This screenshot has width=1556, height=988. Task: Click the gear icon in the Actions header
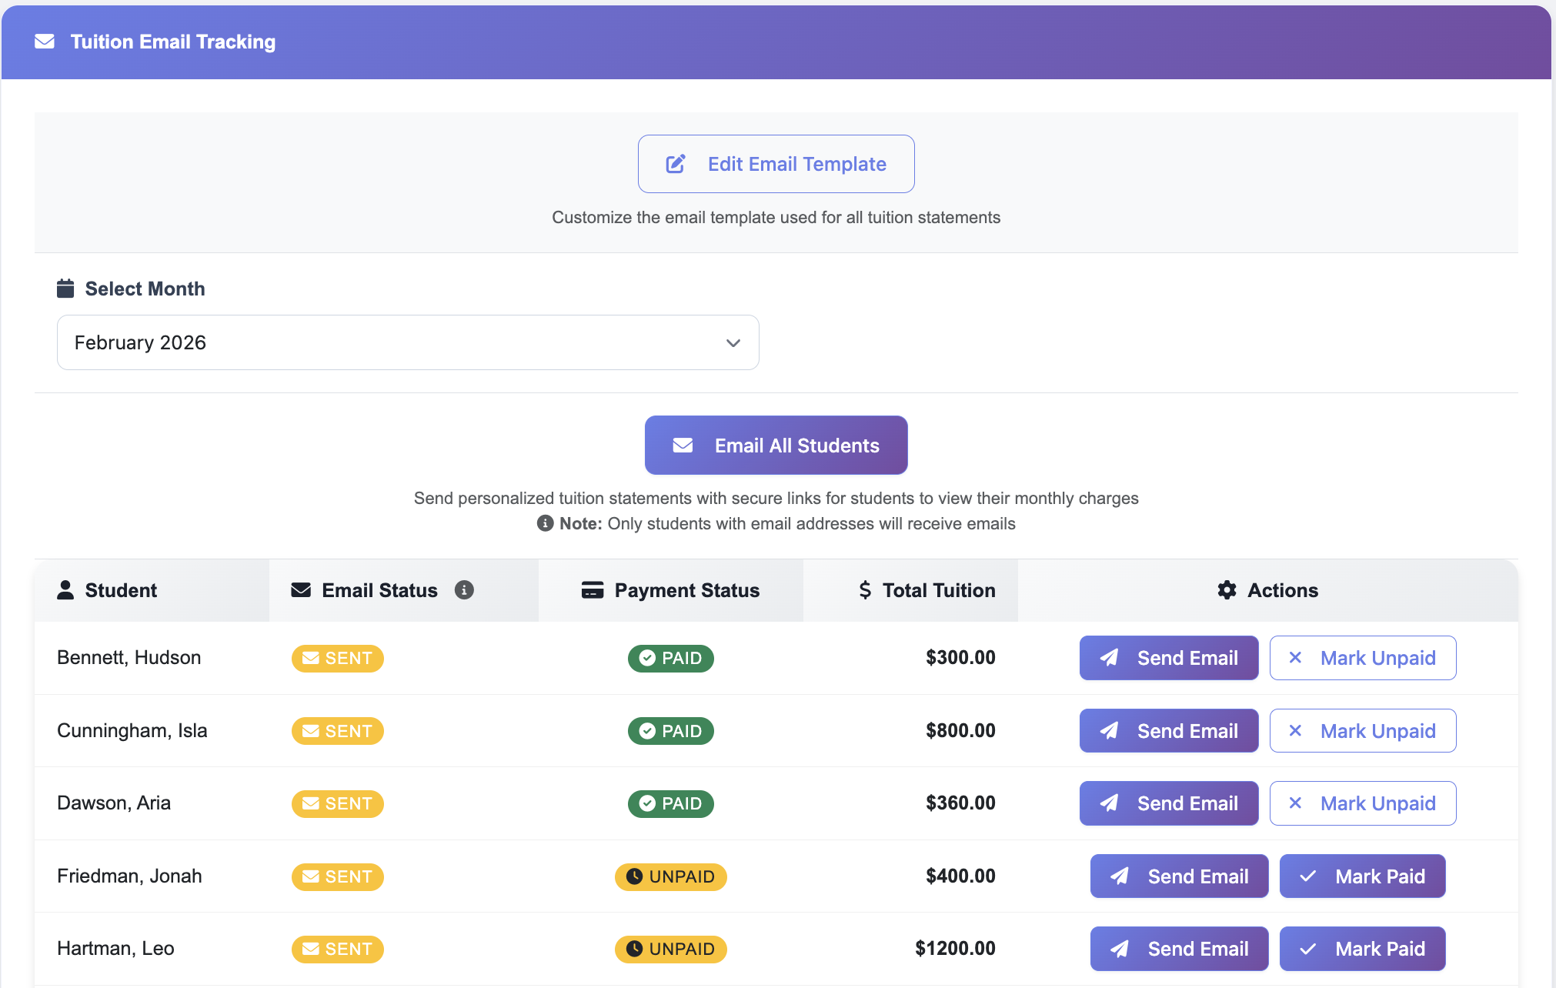tap(1227, 590)
